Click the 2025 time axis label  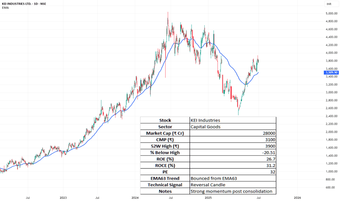208,198
